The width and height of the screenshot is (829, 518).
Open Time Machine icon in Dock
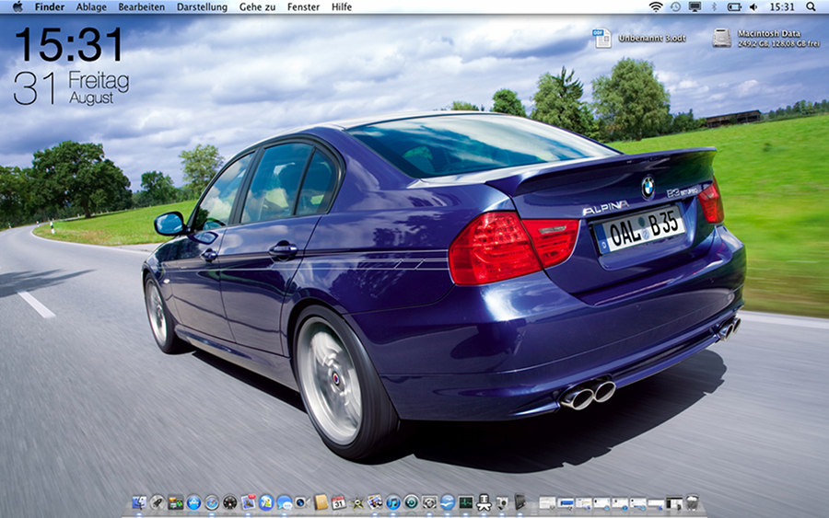click(412, 502)
